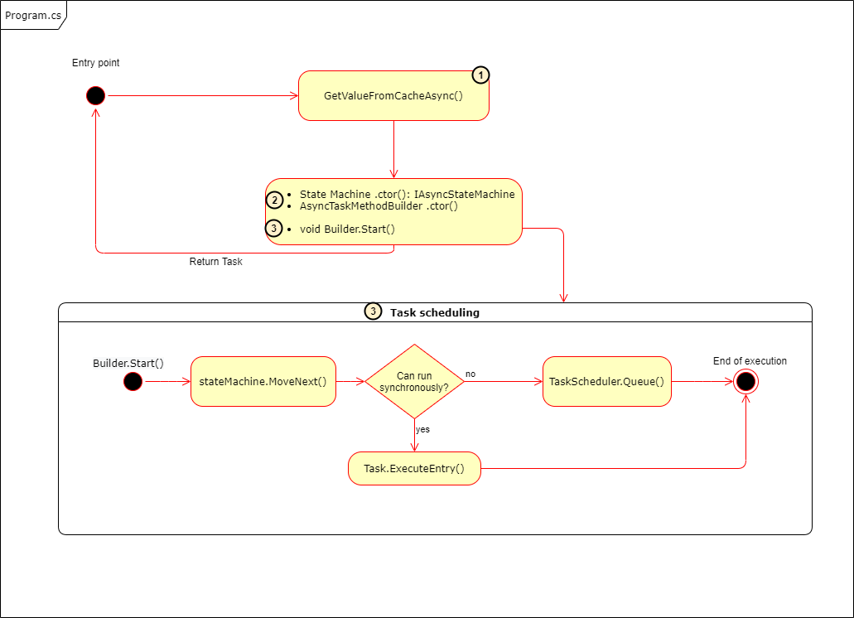This screenshot has height=618, width=854.
Task: Click the Entry point initial state black circle
Action: (x=95, y=95)
